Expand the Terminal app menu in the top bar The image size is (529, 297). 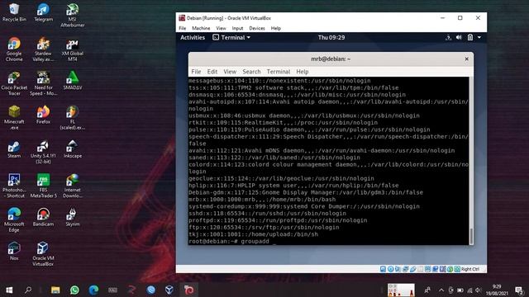pos(231,37)
